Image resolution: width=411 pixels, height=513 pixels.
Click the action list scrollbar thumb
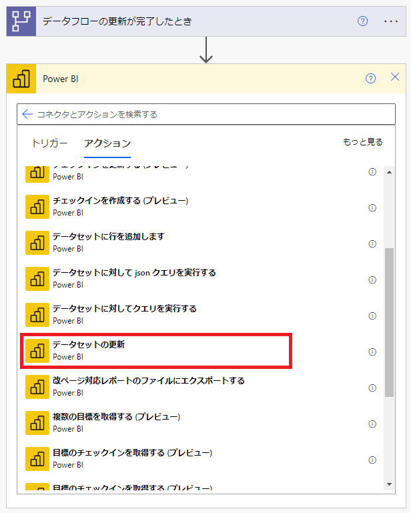tap(389, 322)
